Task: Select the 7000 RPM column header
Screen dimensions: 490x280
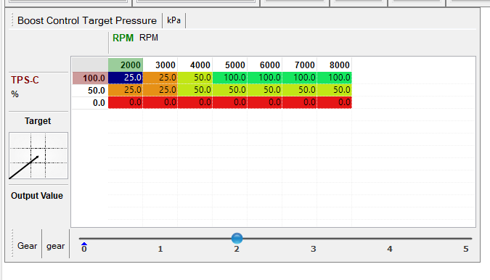Action: click(300, 65)
